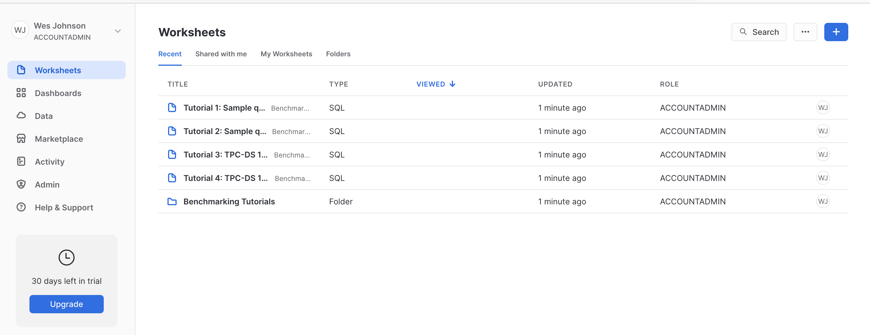Open the Folders tab
The width and height of the screenshot is (870, 335).
tap(338, 54)
